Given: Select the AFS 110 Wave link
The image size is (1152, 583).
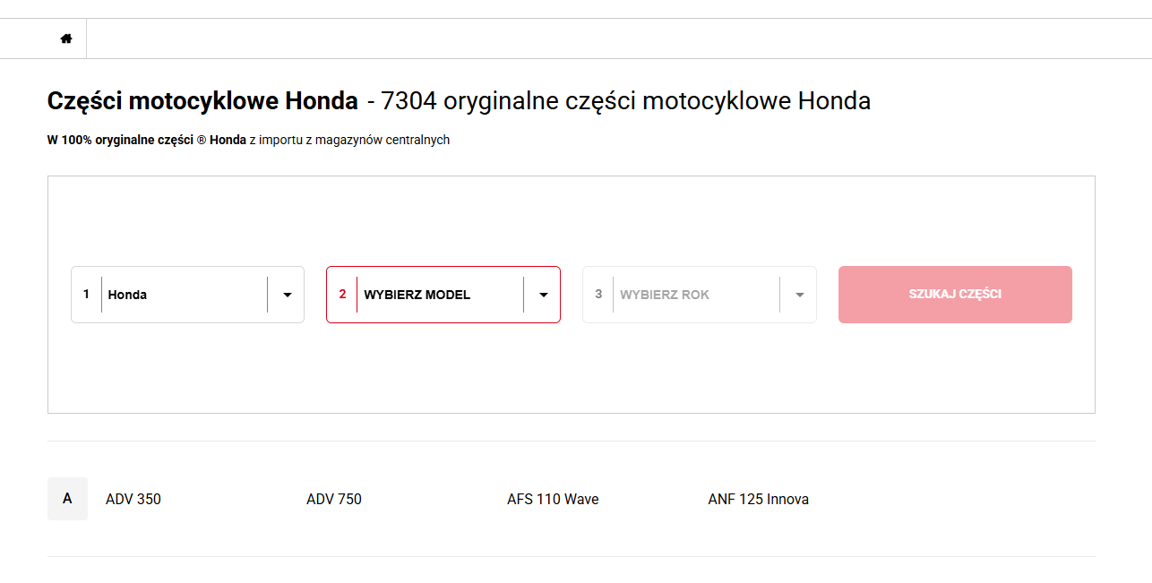Looking at the screenshot, I should pos(553,499).
